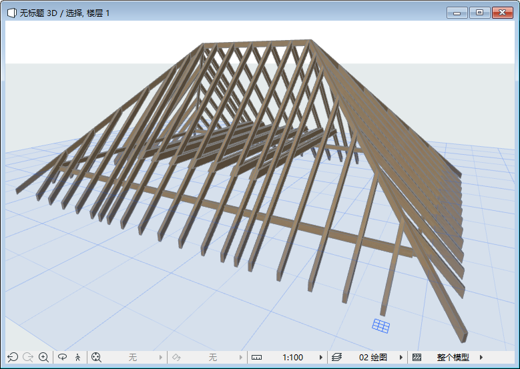Click the next zoom icon
This screenshot has width=520, height=369.
[x=28, y=358]
